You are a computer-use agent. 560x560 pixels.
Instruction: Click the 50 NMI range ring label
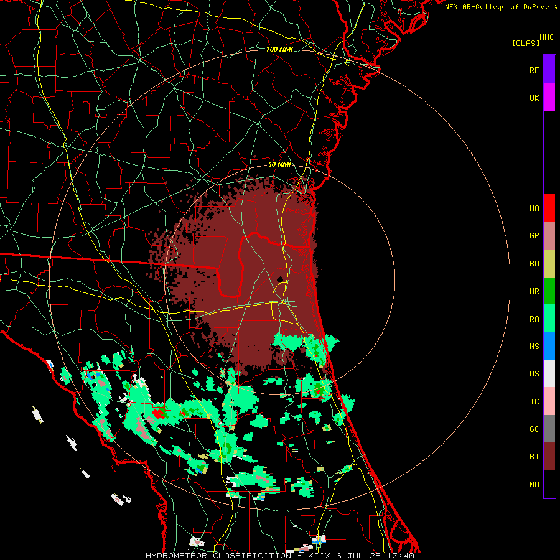279,165
